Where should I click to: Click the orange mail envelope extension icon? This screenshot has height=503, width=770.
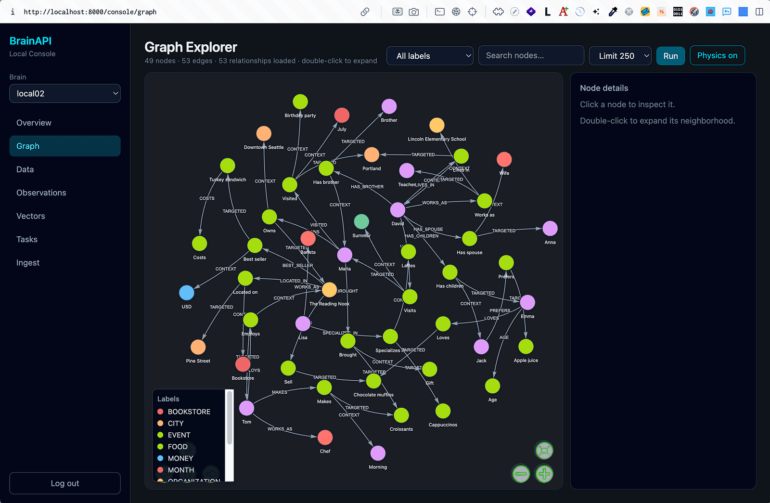click(x=645, y=12)
